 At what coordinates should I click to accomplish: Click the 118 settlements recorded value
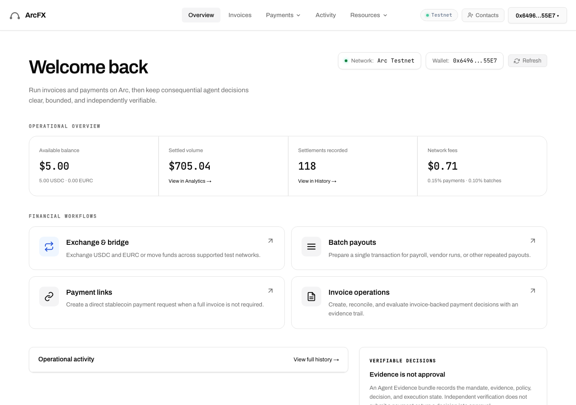point(307,166)
